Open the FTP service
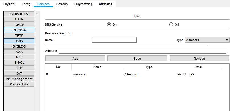Viewport: 230px width, 111px height. [19, 68]
